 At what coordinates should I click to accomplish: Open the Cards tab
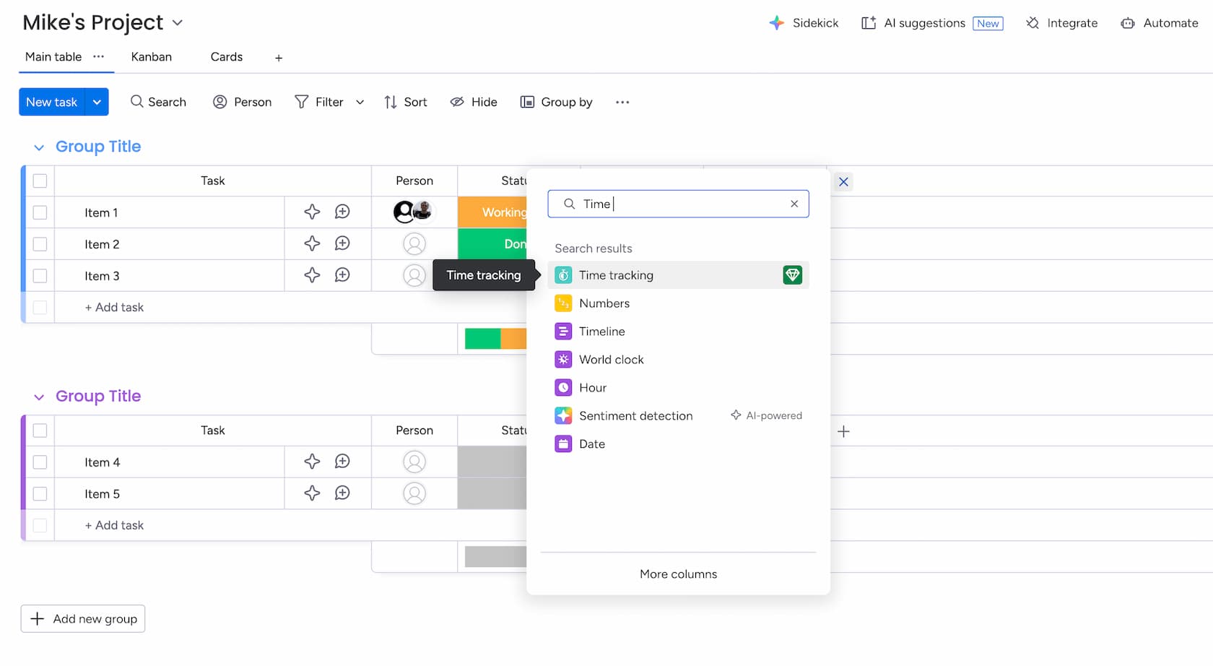coord(226,56)
